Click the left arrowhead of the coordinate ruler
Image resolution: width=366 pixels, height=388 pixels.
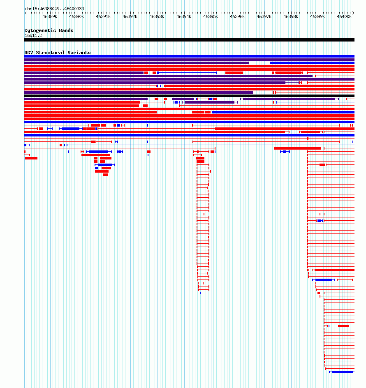pyautogui.click(x=25, y=13)
